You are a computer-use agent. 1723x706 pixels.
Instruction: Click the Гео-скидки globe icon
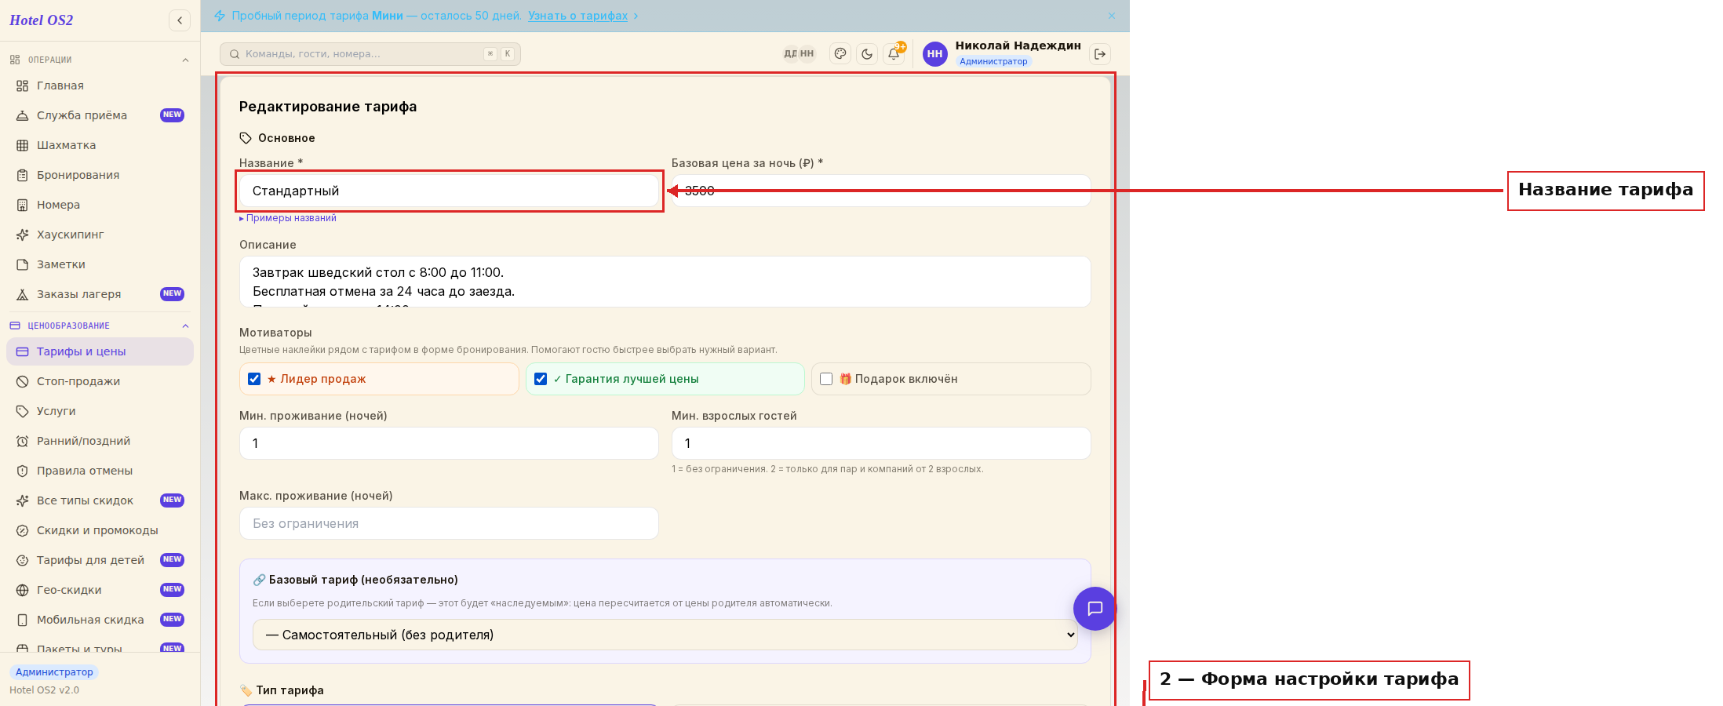click(23, 590)
